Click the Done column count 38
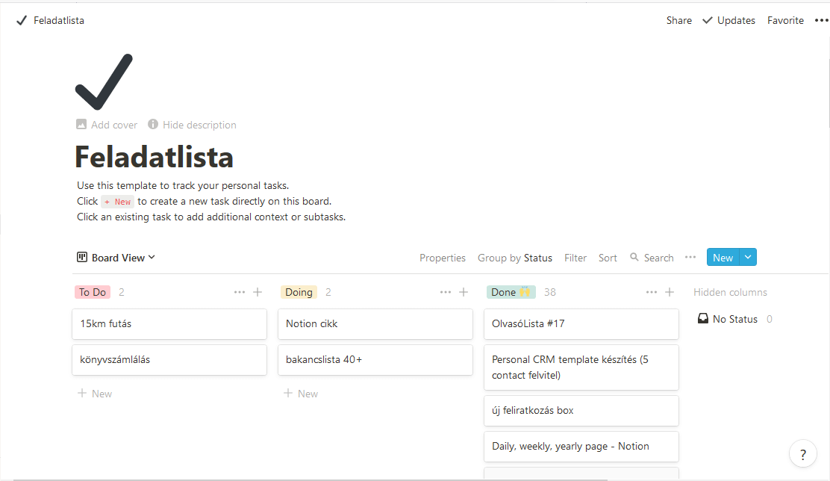Image resolution: width=830 pixels, height=481 pixels. (550, 293)
